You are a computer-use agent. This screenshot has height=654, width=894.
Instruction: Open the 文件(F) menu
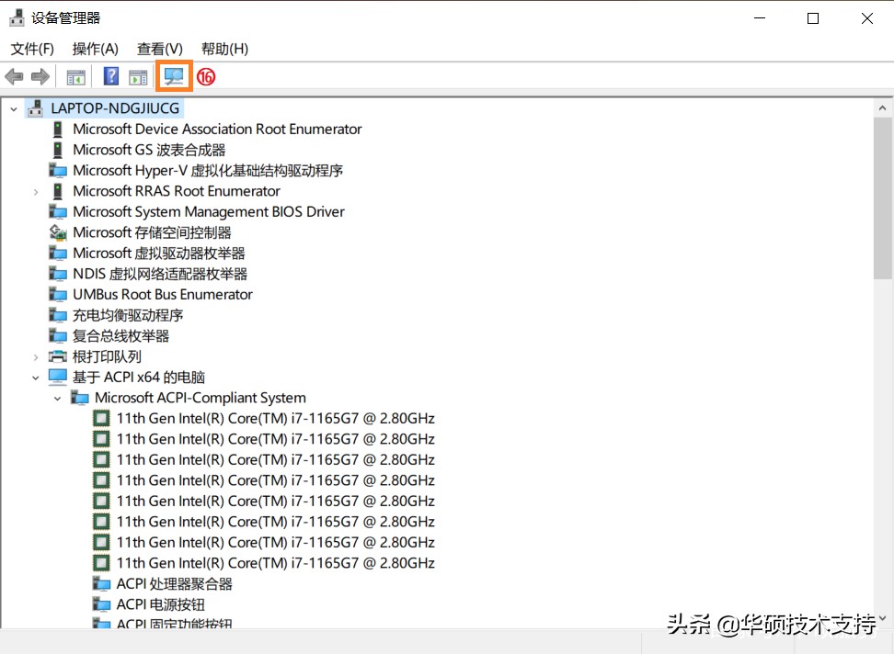[x=32, y=49]
